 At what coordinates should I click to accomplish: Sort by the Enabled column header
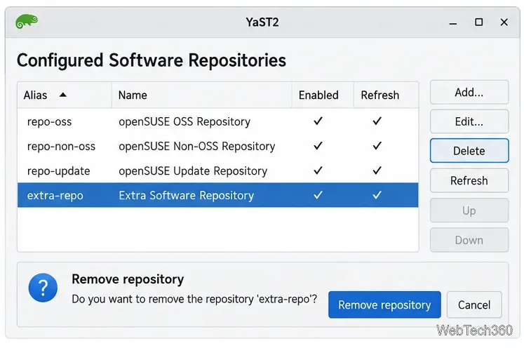point(323,95)
